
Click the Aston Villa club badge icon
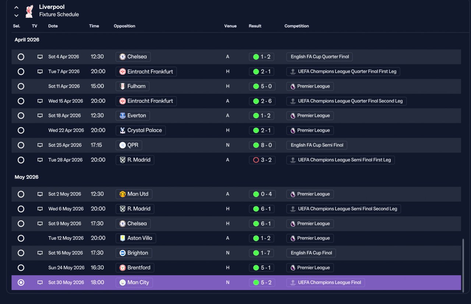[123, 238]
